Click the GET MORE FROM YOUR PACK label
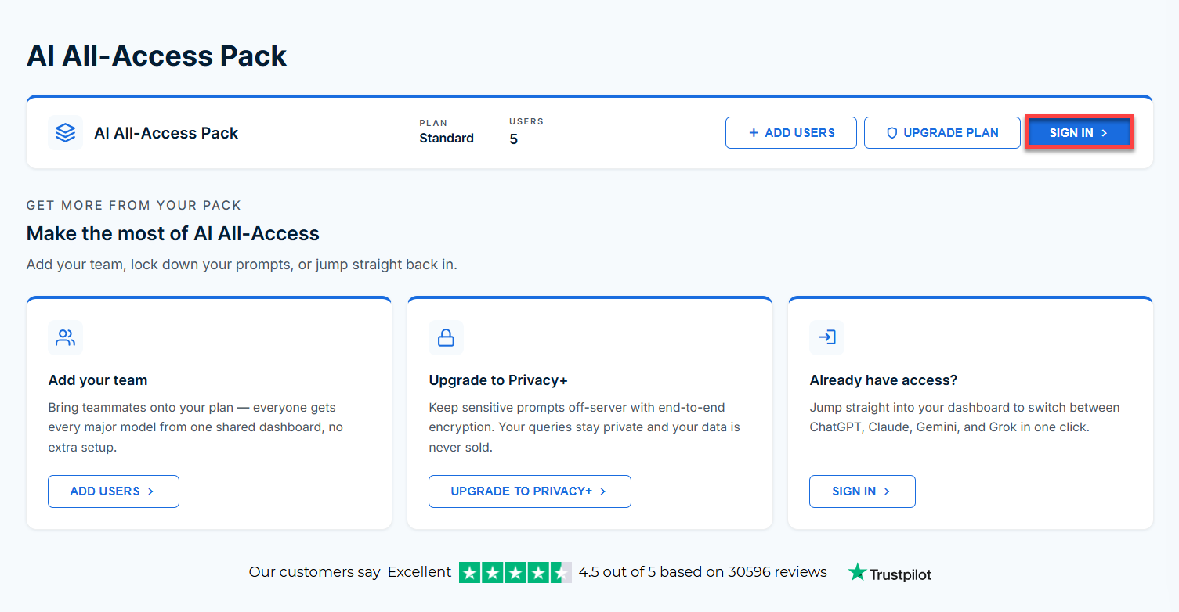Screen dimensions: 1179x612 coord(134,206)
